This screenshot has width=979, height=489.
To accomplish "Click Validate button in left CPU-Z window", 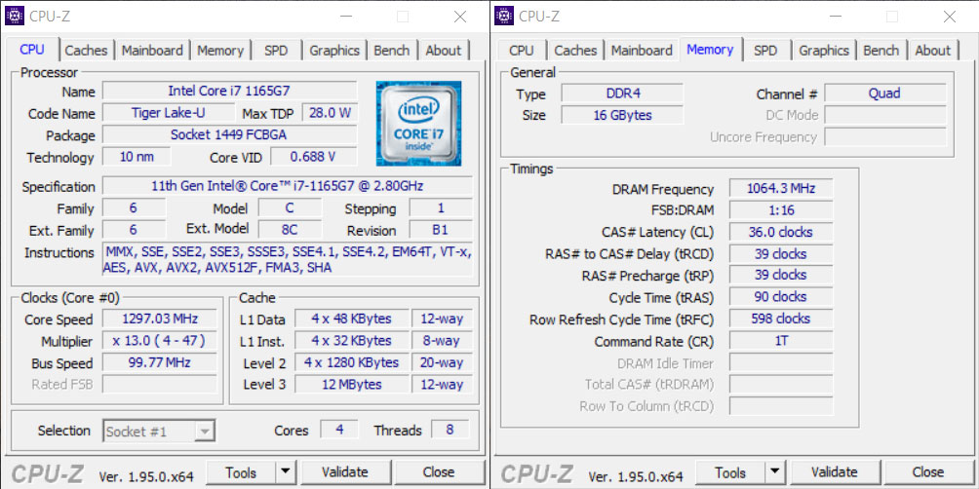I will coord(344,472).
